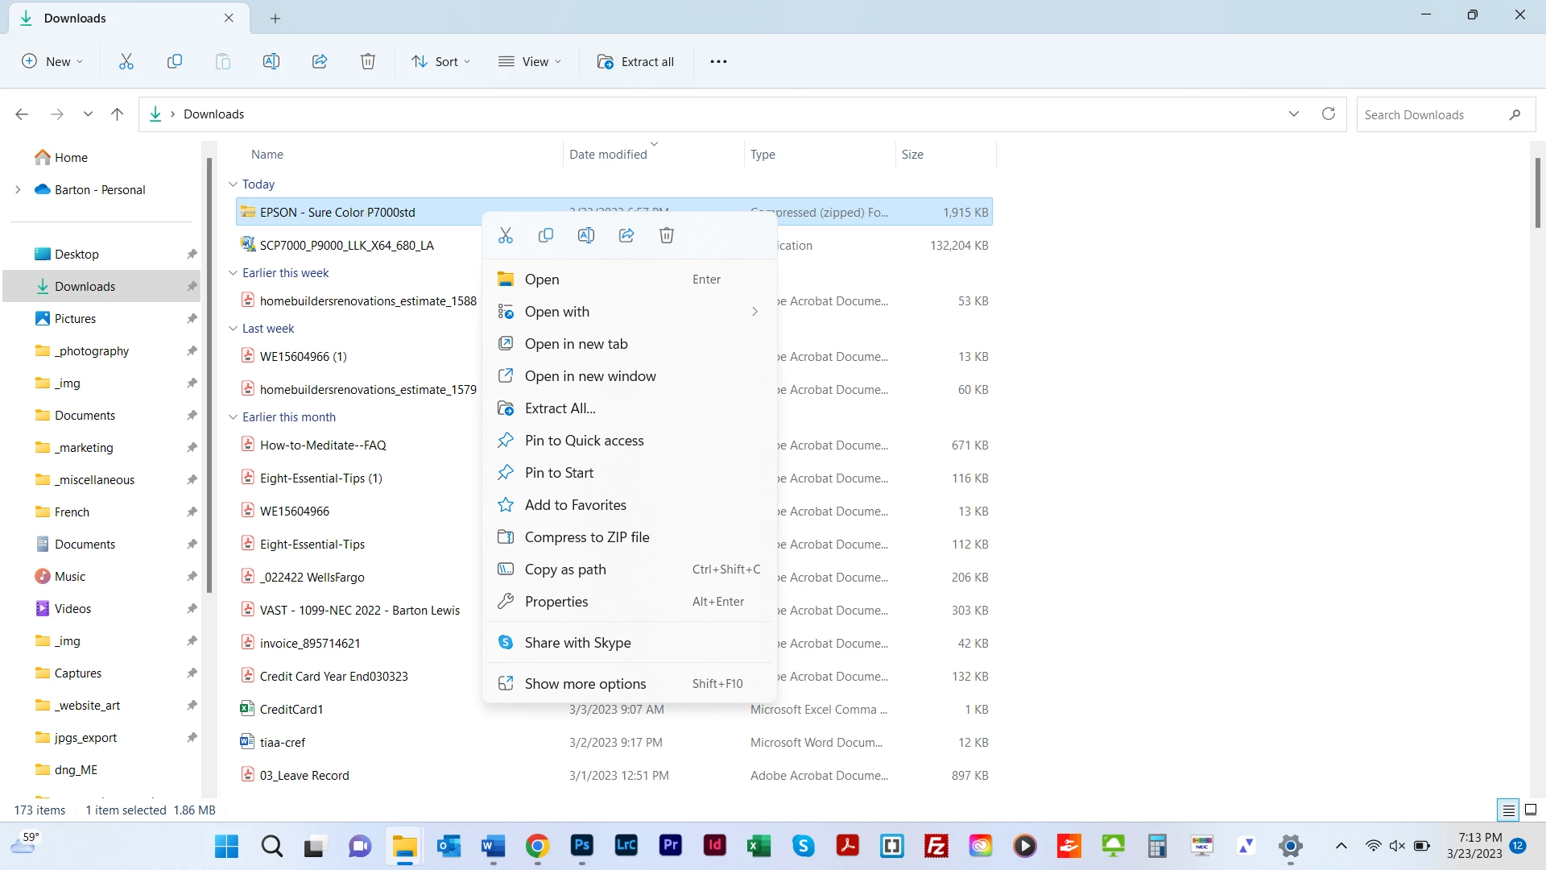Open the address bar history dropdown
Viewport: 1546px width, 870px height.
[x=1294, y=114]
